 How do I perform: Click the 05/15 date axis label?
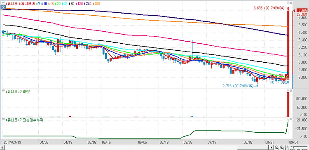click(106, 142)
